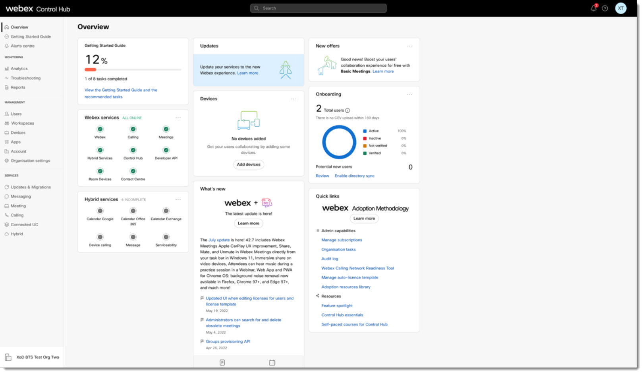This screenshot has width=643, height=374.
Task: Open Manage subscriptions link
Action: [x=342, y=240]
